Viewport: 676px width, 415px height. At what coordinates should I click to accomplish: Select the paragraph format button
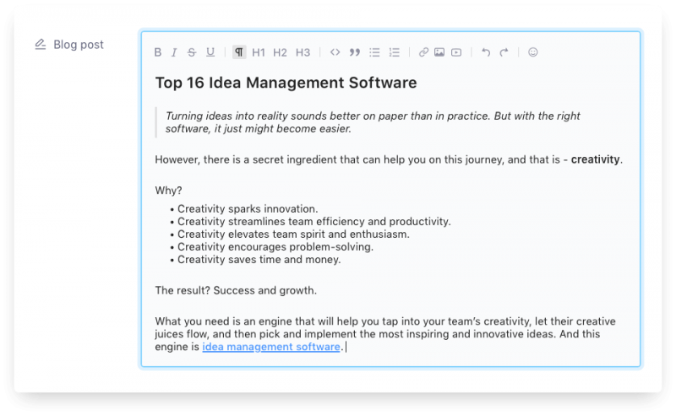coord(239,52)
